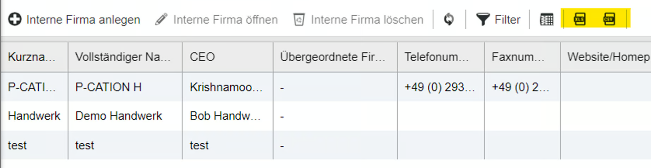The image size is (651, 168).
Task: Click the Bob Handw... CEO cell
Action: tap(225, 116)
